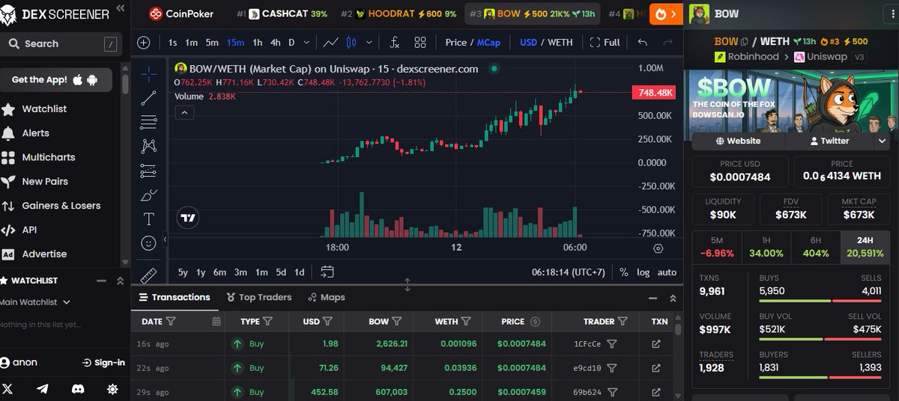Screen dimensions: 899x401
Task: Collapse the Watchlist panel chevrons
Action: 120,281
